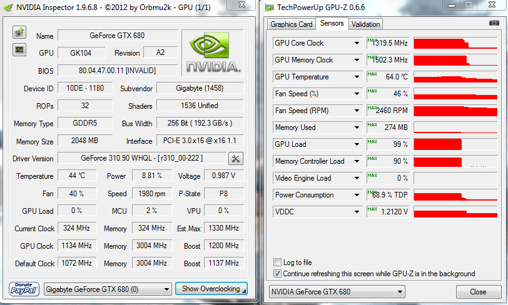508x305 pixels.
Task: Click the 1502.3 MHz memory clock reading
Action: click(388, 60)
